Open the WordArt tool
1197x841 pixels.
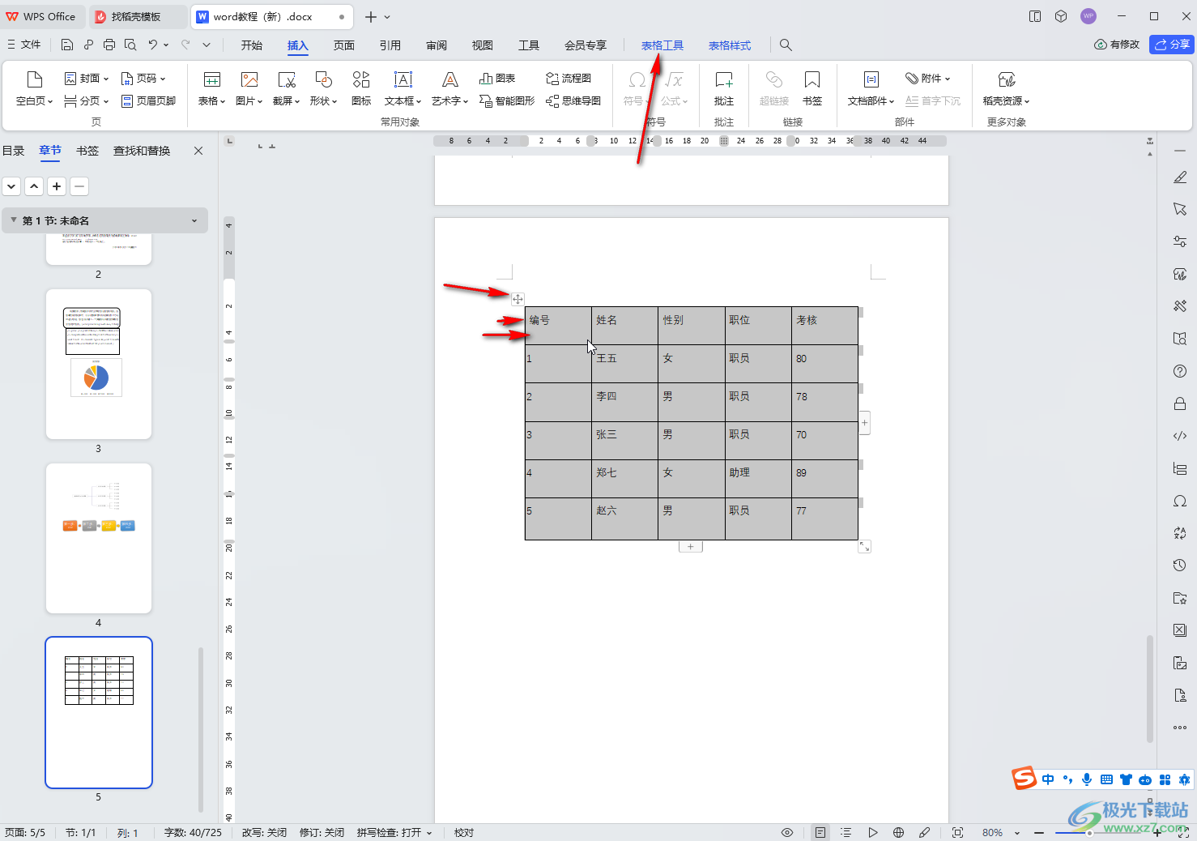coord(450,89)
